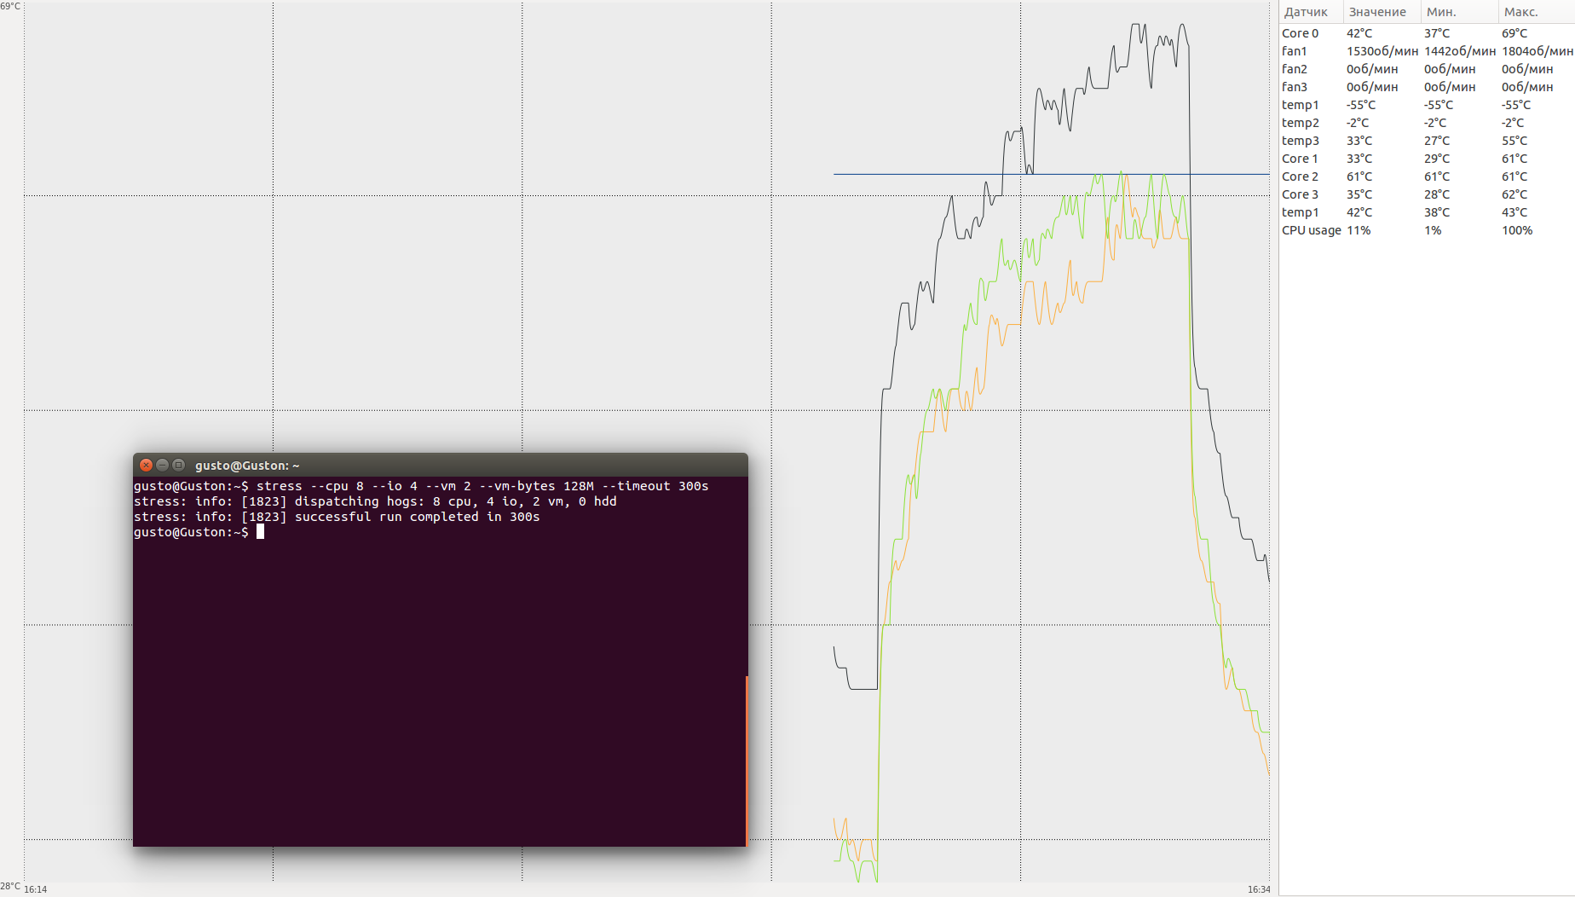Viewport: 1575px width, 897px height.
Task: Click the terminal title bar text 'gusto@Guston: ~'
Action: click(247, 466)
